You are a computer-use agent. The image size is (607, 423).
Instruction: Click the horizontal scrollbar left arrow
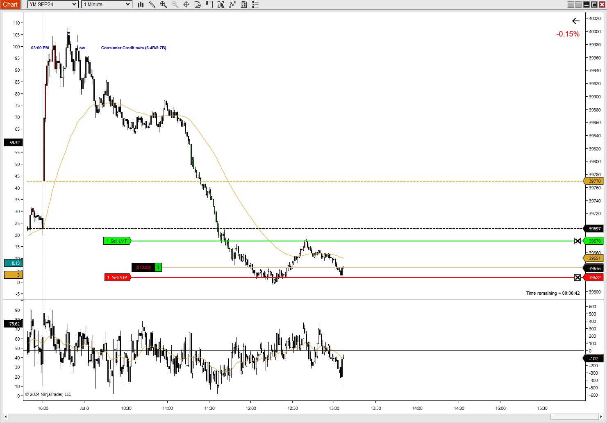6,417
